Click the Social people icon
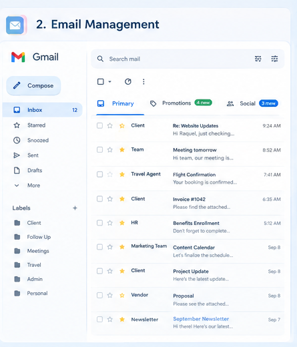The width and height of the screenshot is (297, 347). [x=230, y=103]
